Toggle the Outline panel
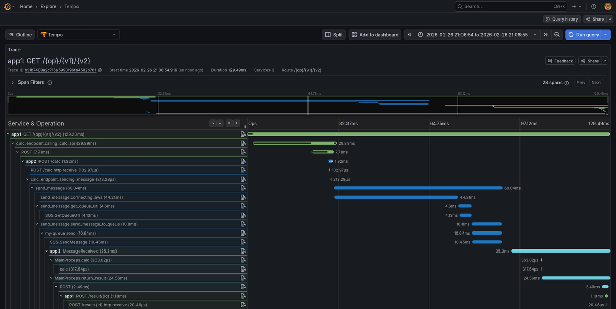Screen dimensions: 616x309 coord(21,35)
